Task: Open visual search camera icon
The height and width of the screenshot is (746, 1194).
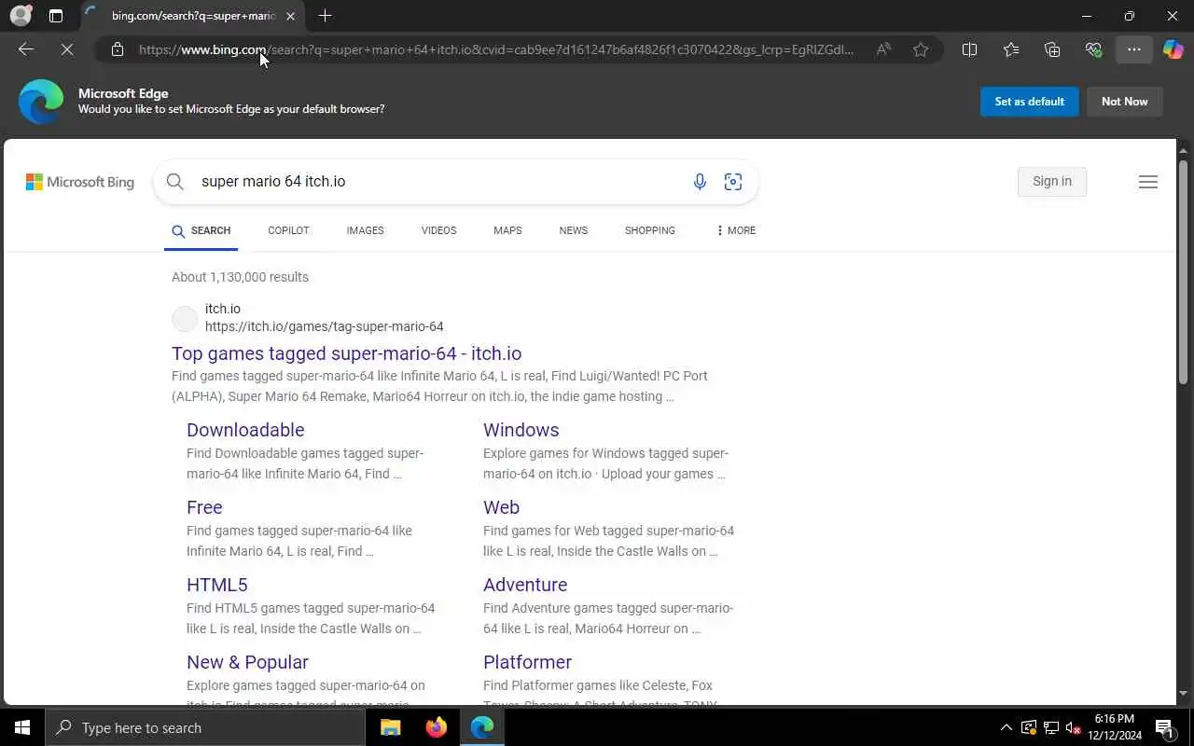Action: pyautogui.click(x=733, y=182)
